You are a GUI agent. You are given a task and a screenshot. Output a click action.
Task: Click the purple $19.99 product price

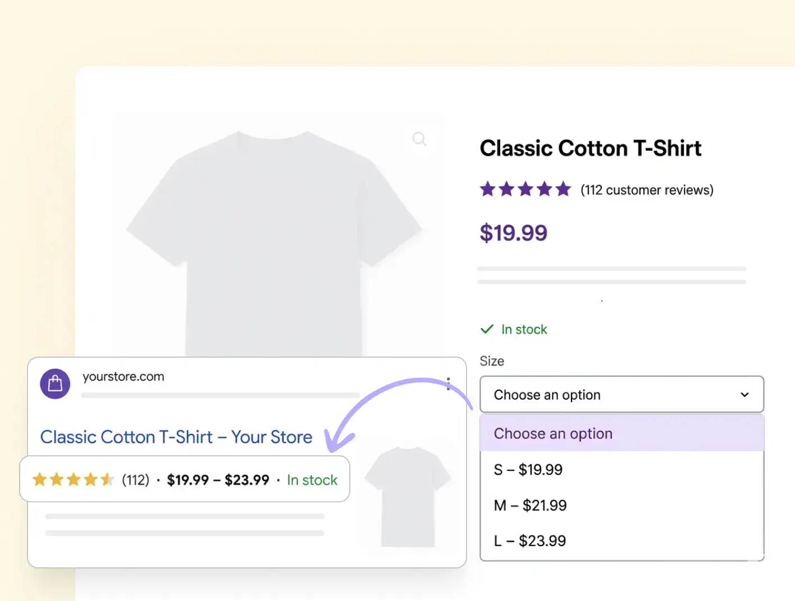[513, 233]
